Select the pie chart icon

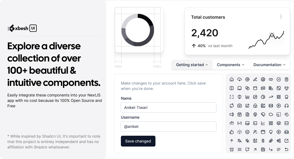[263, 97]
